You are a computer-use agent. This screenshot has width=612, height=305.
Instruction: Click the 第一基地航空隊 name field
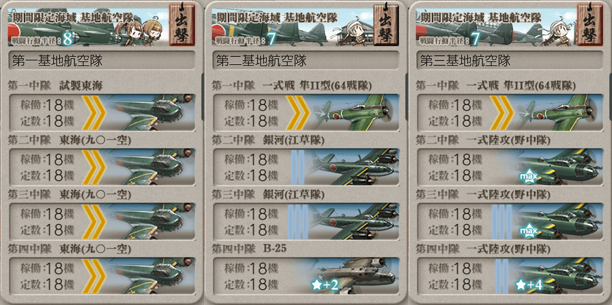click(102, 61)
